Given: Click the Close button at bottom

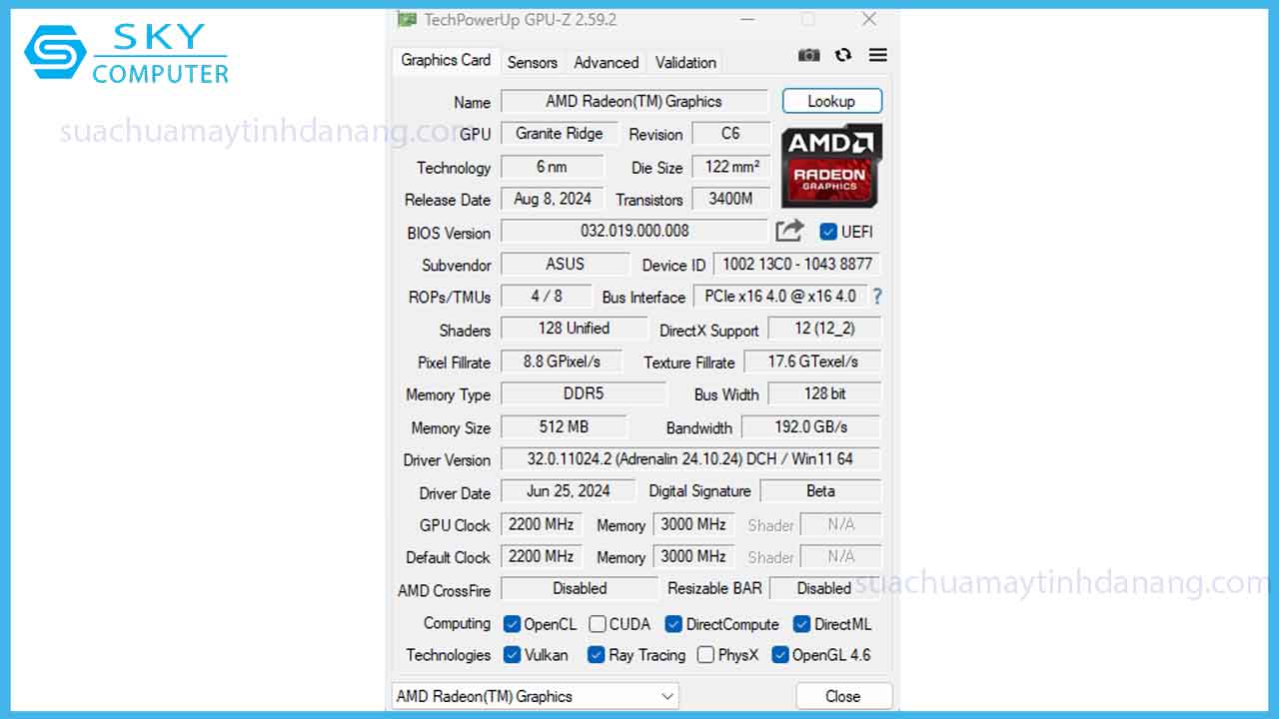Looking at the screenshot, I should 842,696.
